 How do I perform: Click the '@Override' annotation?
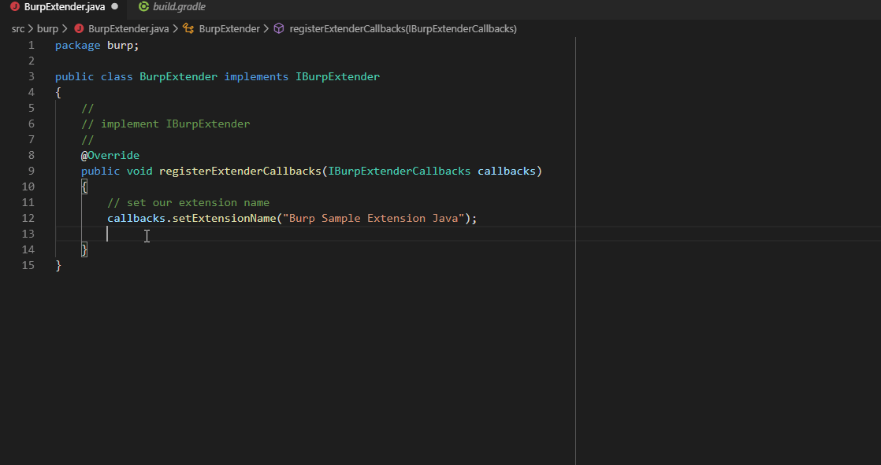click(x=110, y=155)
